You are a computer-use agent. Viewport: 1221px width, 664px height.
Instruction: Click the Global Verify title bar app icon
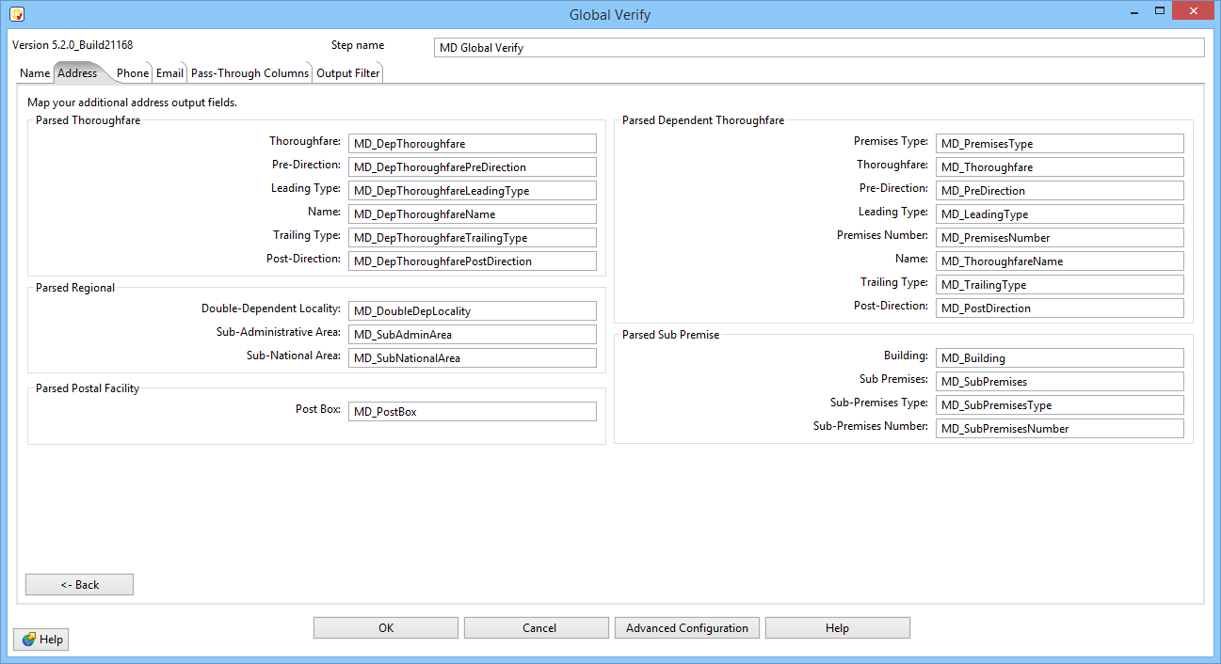[16, 14]
